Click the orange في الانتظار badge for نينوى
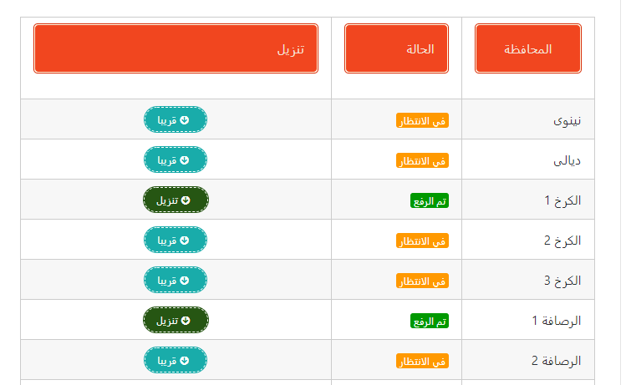The image size is (626, 385). (422, 120)
